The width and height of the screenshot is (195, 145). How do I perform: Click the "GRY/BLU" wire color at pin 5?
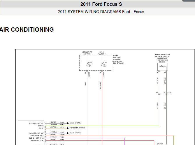(x=53, y=132)
